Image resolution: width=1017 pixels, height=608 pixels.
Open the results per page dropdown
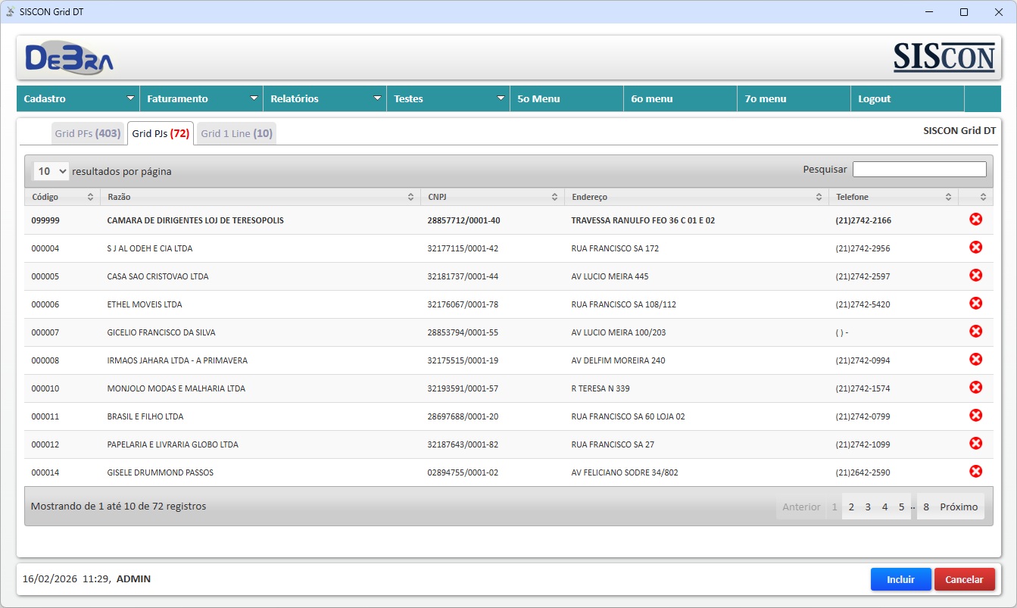coord(51,171)
